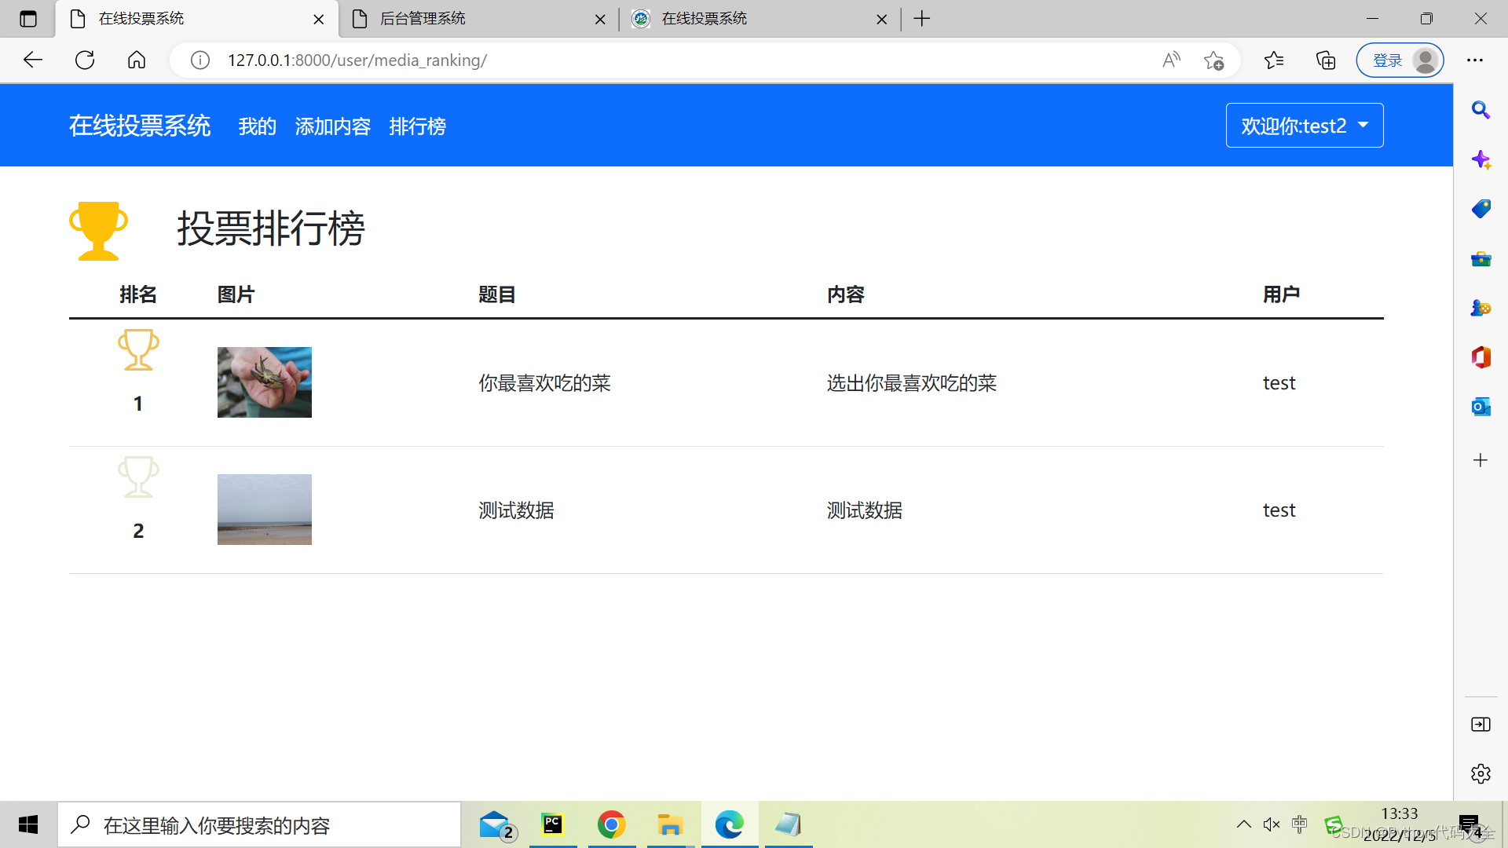The width and height of the screenshot is (1508, 848).
Task: Click the 在线投票系统 brand link
Action: [x=140, y=126]
